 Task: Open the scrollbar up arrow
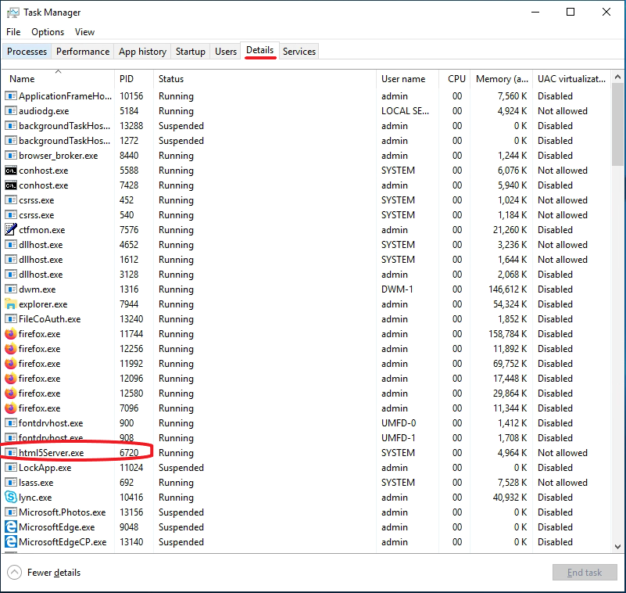[x=617, y=76]
